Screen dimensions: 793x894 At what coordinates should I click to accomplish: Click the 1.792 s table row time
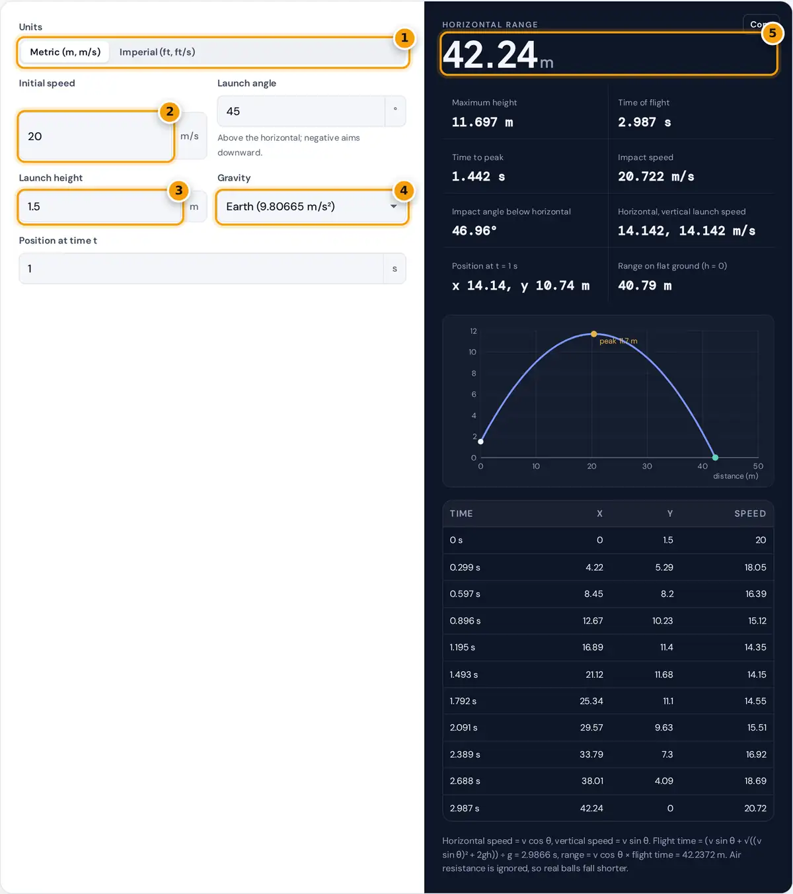(463, 701)
